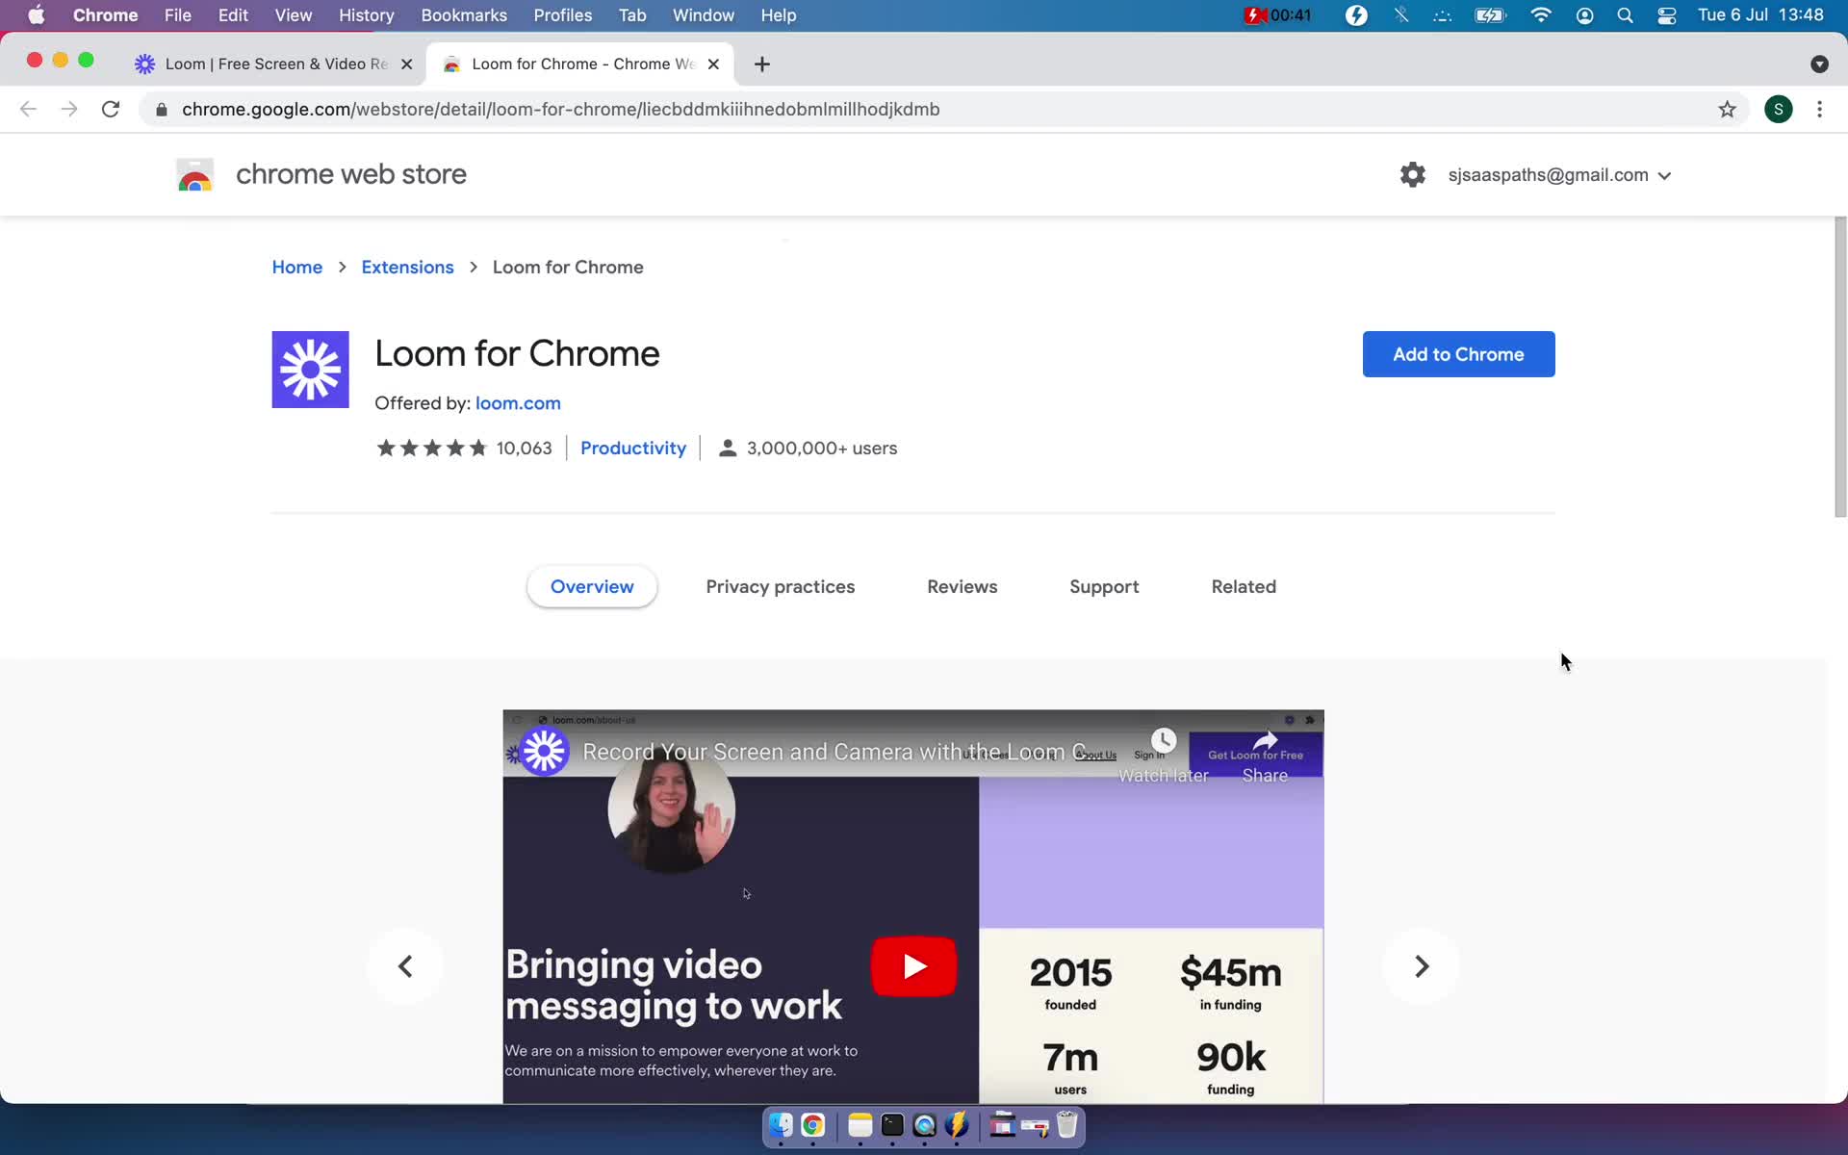Image resolution: width=1848 pixels, height=1155 pixels.
Task: Open a new browser tab
Action: (762, 64)
